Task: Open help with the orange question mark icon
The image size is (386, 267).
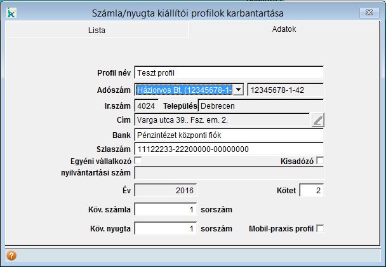Action: [x=11, y=256]
